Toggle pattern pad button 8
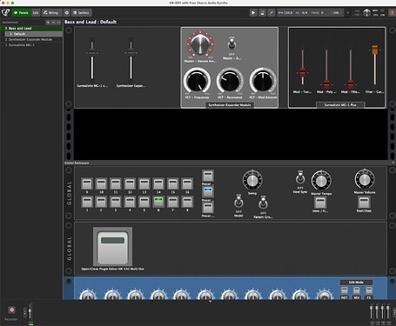Image resolution: width=396 pixels, height=326 pixels. tap(187, 202)
